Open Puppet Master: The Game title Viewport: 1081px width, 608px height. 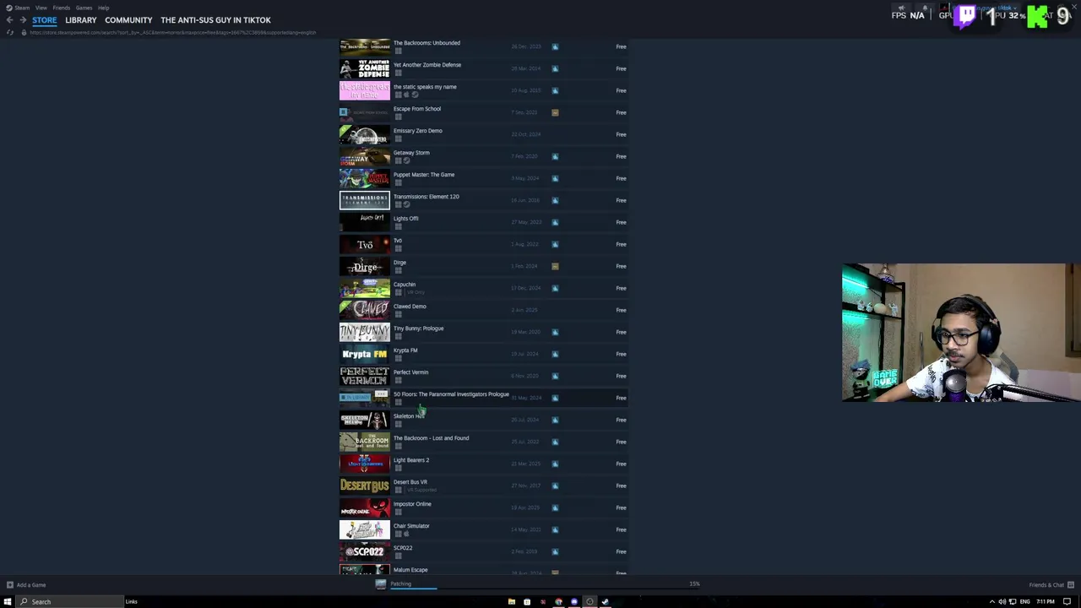424,175
